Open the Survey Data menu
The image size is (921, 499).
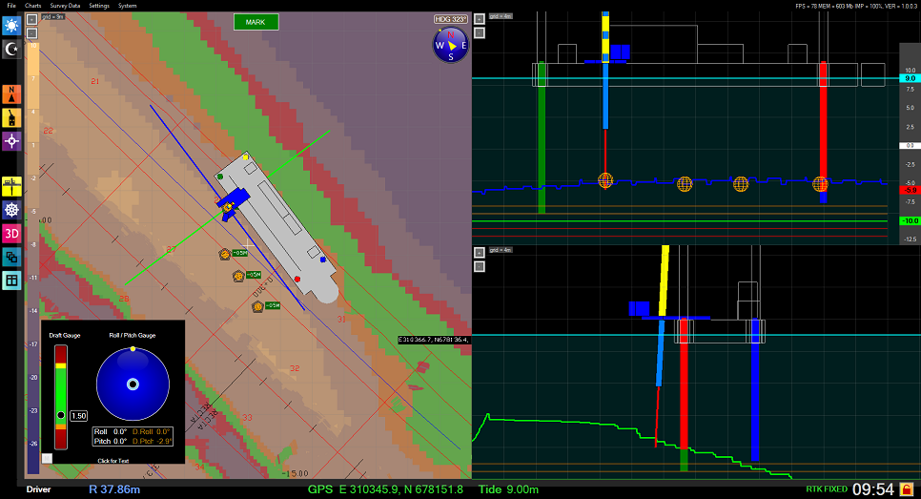(x=65, y=6)
